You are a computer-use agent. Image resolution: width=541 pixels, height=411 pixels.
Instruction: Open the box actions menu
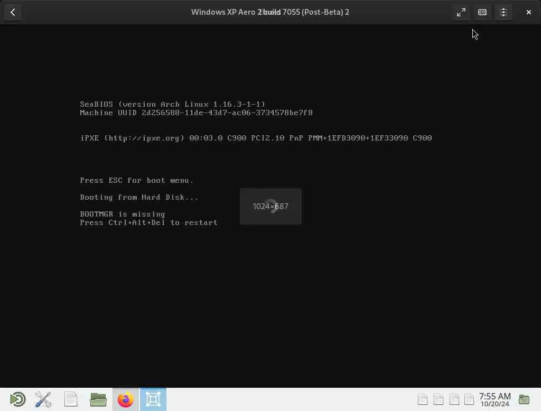(503, 12)
